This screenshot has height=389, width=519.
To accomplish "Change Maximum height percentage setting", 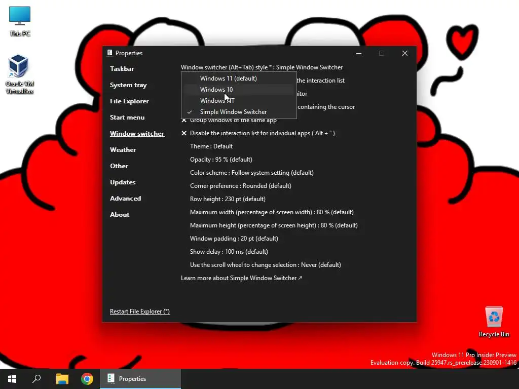I will point(274,225).
